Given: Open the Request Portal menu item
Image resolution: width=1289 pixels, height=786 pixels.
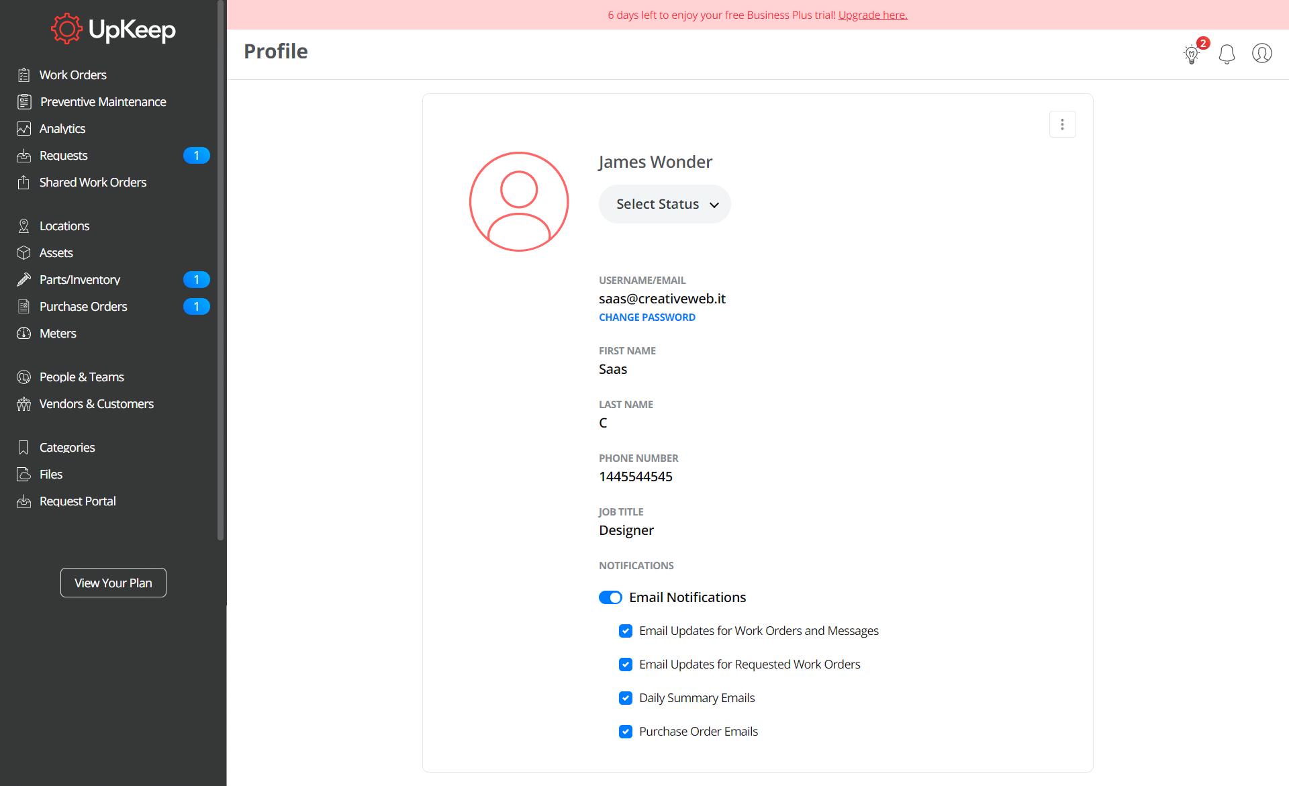Looking at the screenshot, I should click(77, 501).
